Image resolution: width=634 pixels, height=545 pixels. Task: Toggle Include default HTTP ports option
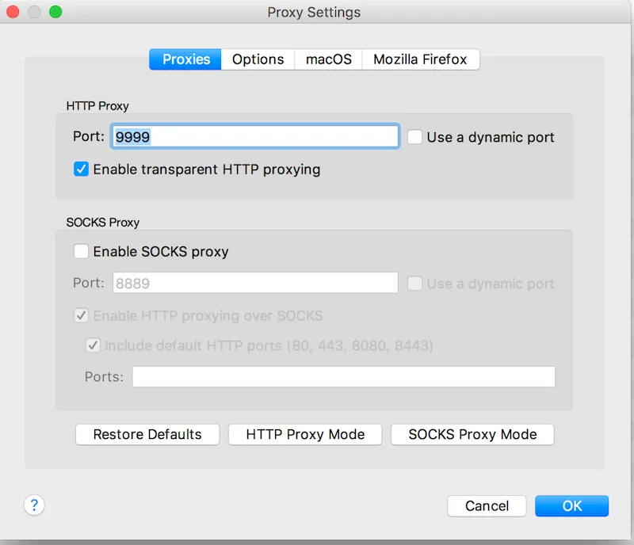[93, 345]
